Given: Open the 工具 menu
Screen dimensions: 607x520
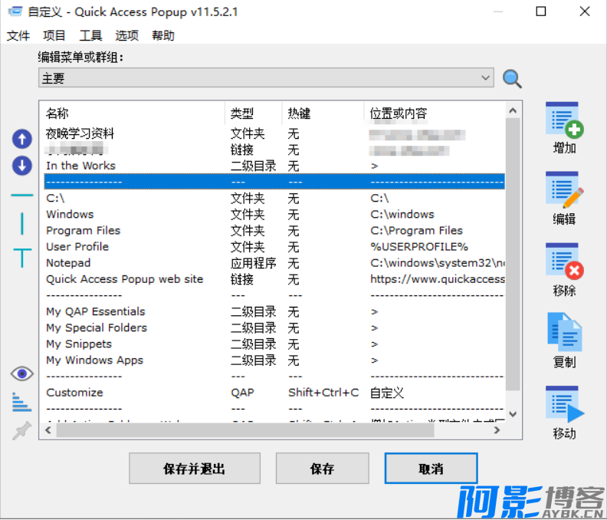Looking at the screenshot, I should point(90,35).
